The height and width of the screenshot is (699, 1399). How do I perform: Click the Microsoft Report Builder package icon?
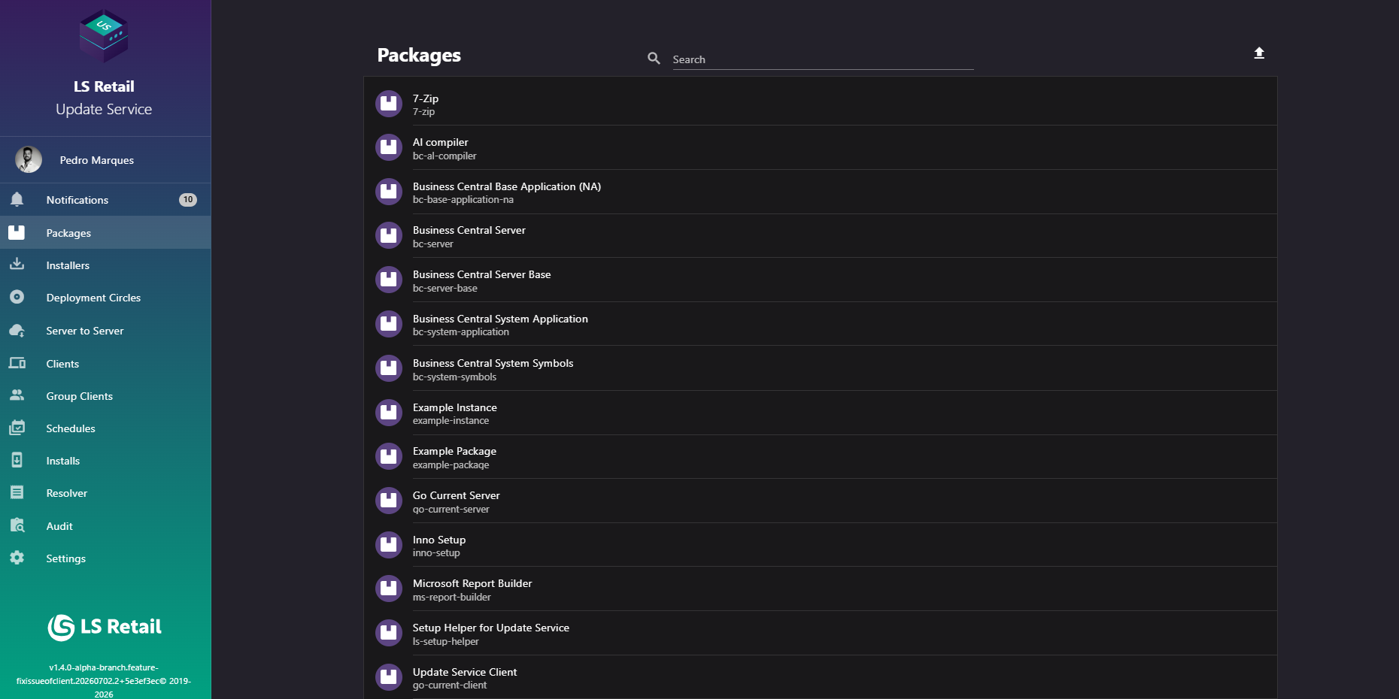(x=389, y=589)
